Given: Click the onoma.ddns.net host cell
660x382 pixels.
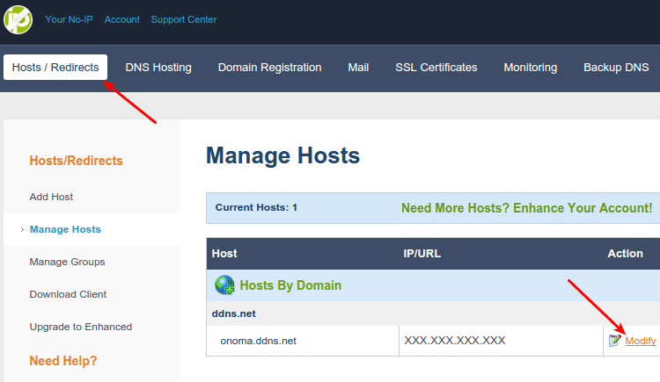Looking at the screenshot, I should coord(303,341).
